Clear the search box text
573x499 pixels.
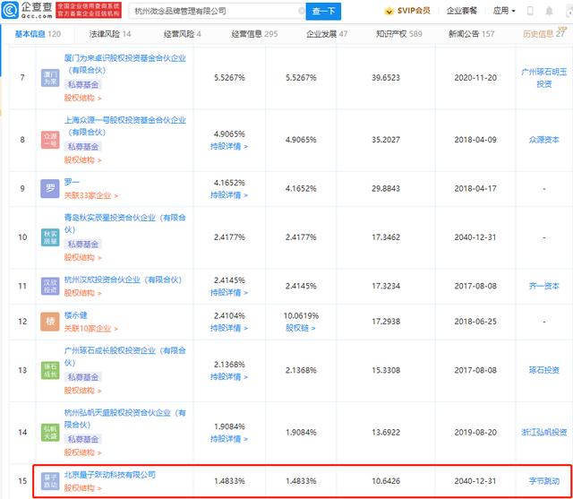(x=301, y=11)
